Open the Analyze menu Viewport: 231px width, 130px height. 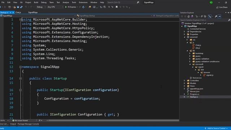pyautogui.click(x=66, y=3)
